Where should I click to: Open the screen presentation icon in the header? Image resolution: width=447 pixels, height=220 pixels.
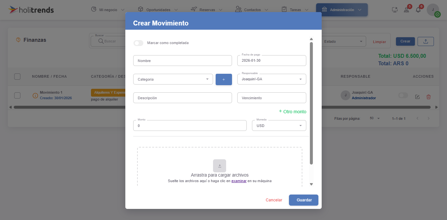coord(395,10)
